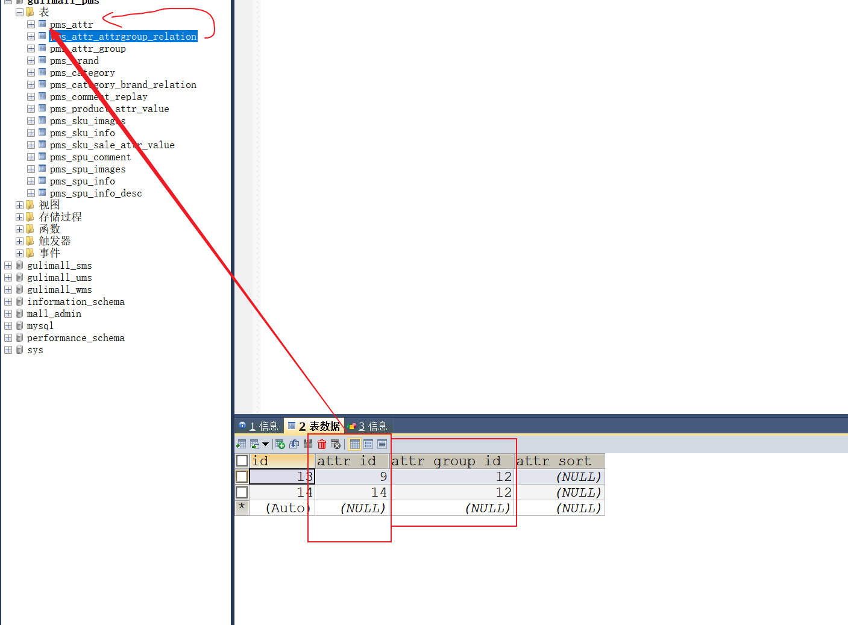Click the 'attr_group_id' column header
Viewport: 848px width, 625px height.
point(452,461)
